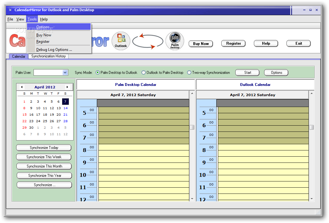Minimize the CalendarMirror window
Viewport: 329px width, 223px height.
click(304, 10)
